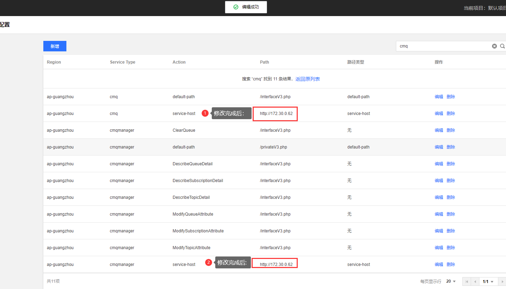Delete the DescribeTopicDetail row

[x=451, y=197]
